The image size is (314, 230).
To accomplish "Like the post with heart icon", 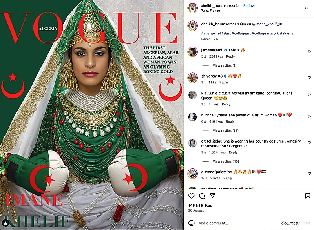I will (x=192, y=196).
